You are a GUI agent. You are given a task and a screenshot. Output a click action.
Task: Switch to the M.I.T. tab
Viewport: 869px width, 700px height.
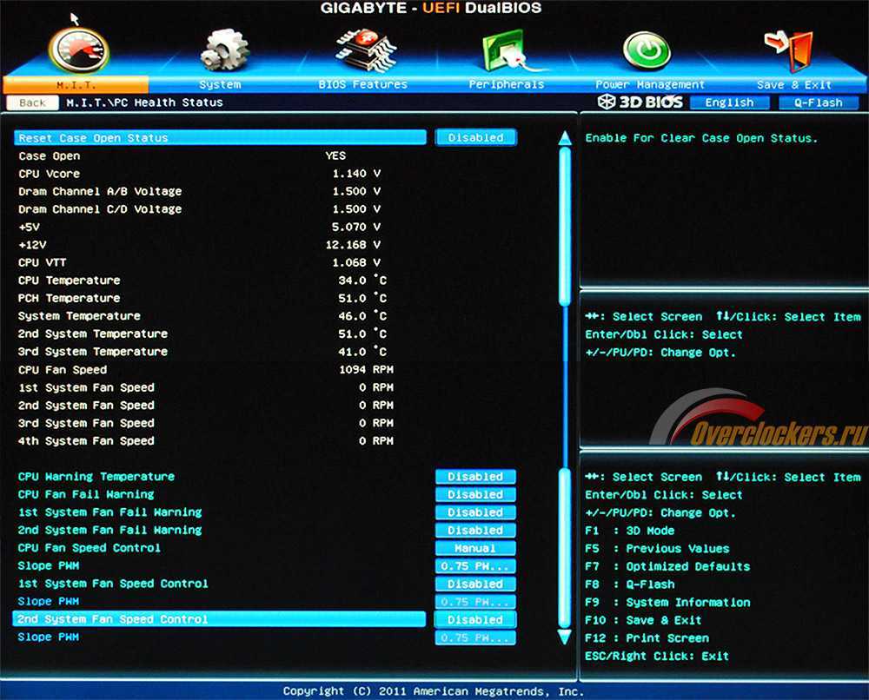[x=76, y=85]
